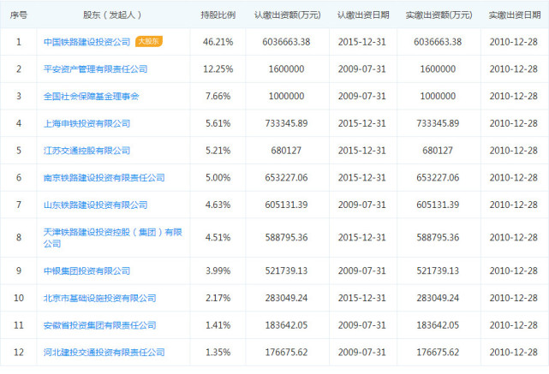Select paid-in amount 6036663.38 in 实缴出资额 column
This screenshot has height=374, width=549.
click(x=438, y=42)
